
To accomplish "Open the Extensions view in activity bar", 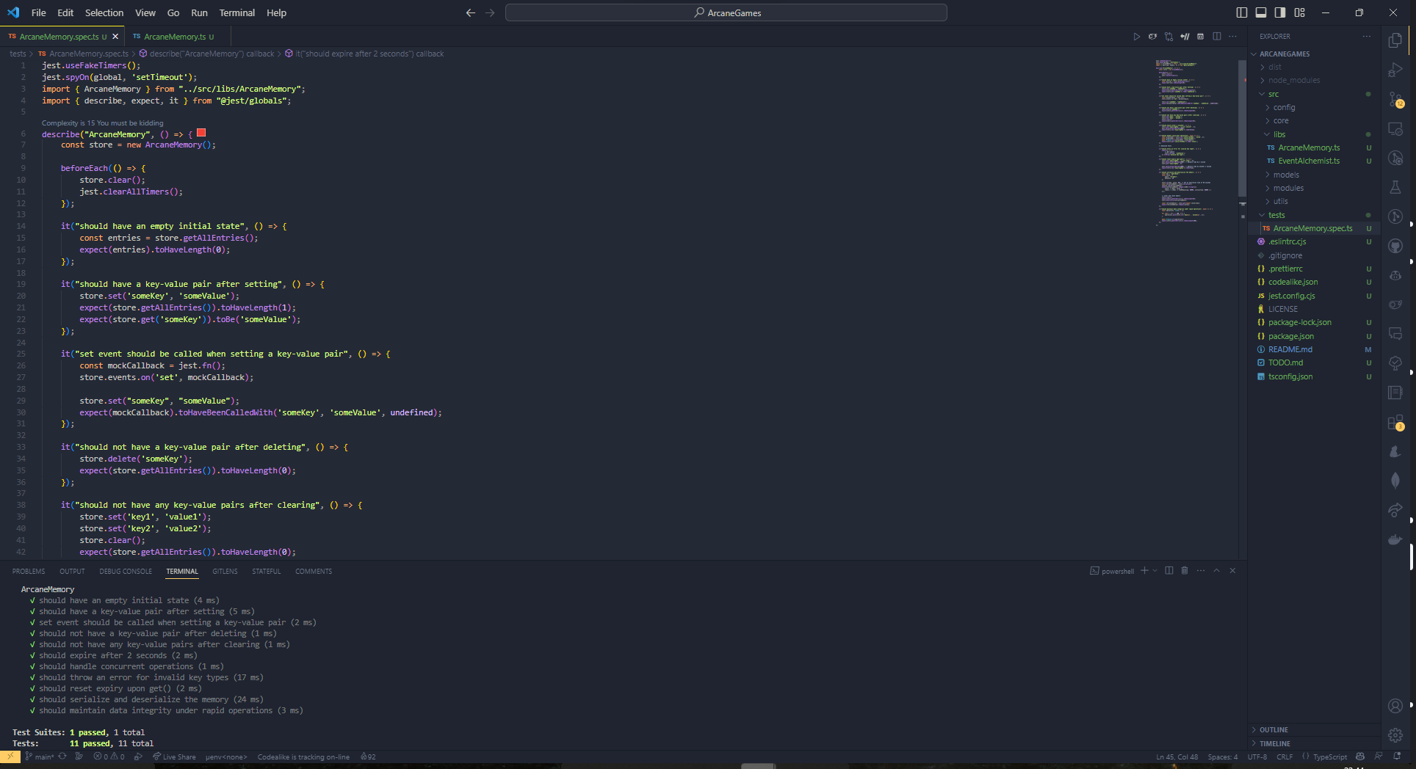I will [1395, 423].
